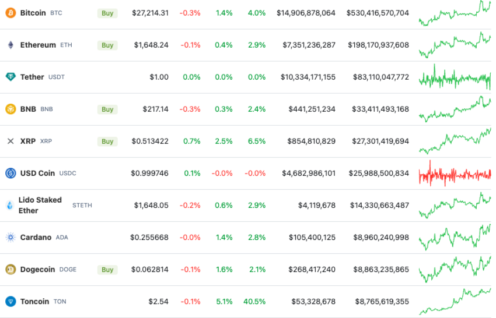Open the Bitcoin coin name link
Screen dimensions: 496x318
pyautogui.click(x=33, y=13)
